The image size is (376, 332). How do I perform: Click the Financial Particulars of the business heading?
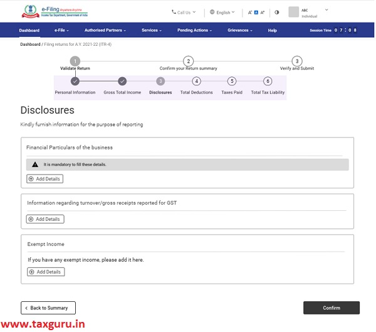coord(70,147)
